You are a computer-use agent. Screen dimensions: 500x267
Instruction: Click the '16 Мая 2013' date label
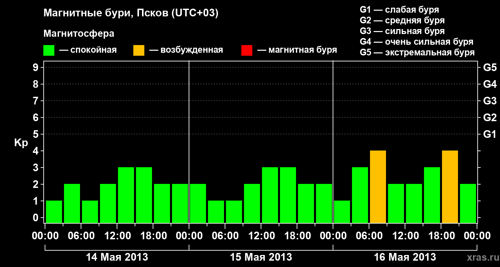(405, 257)
